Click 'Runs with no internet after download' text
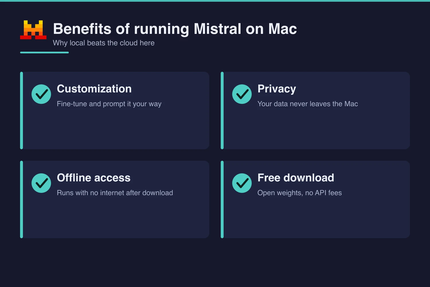430x287 pixels. coord(115,193)
